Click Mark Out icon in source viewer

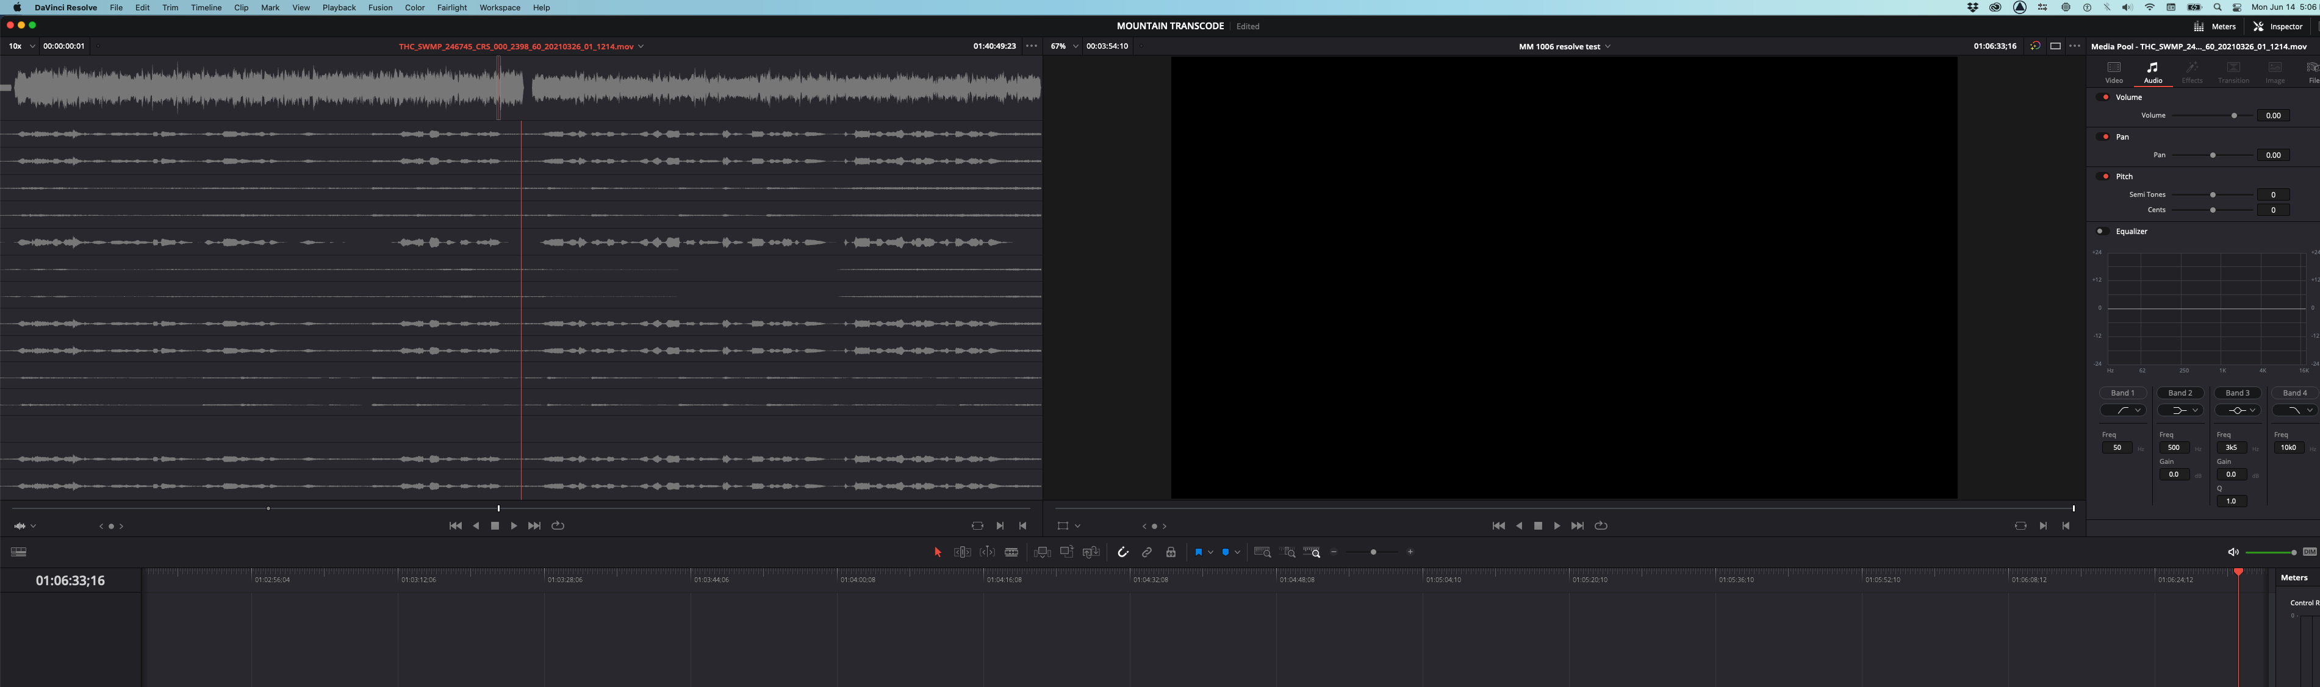[x=1022, y=526]
